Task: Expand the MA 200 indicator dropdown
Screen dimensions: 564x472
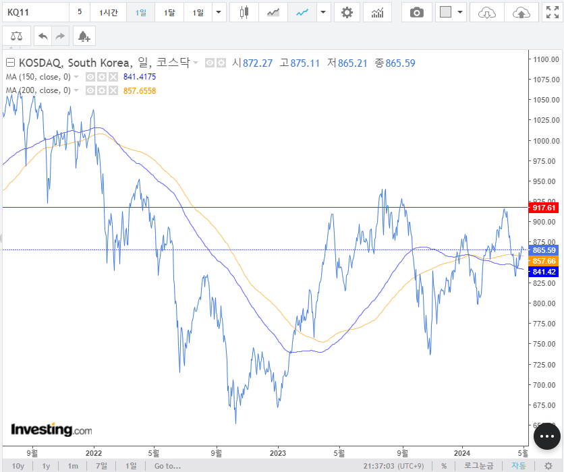Action: tap(76, 90)
